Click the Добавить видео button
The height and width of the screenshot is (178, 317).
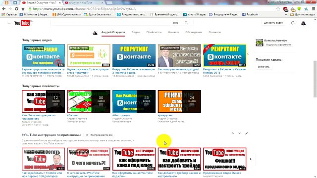273,23
